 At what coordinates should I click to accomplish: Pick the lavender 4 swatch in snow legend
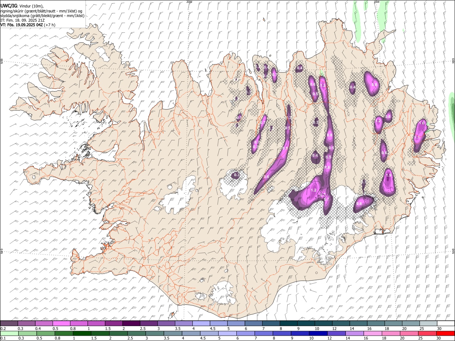201,323
